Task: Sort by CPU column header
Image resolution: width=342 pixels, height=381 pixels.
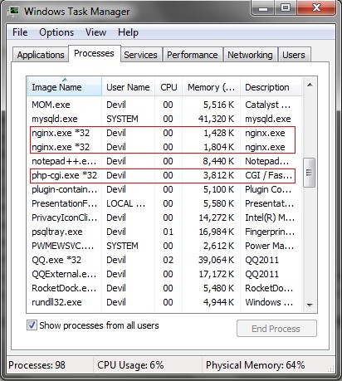Action: point(169,87)
